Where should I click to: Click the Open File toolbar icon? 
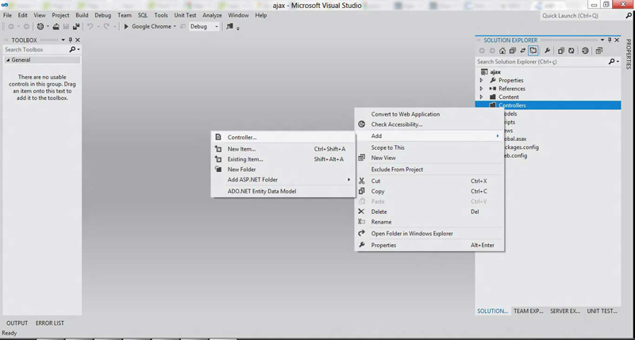(x=56, y=27)
